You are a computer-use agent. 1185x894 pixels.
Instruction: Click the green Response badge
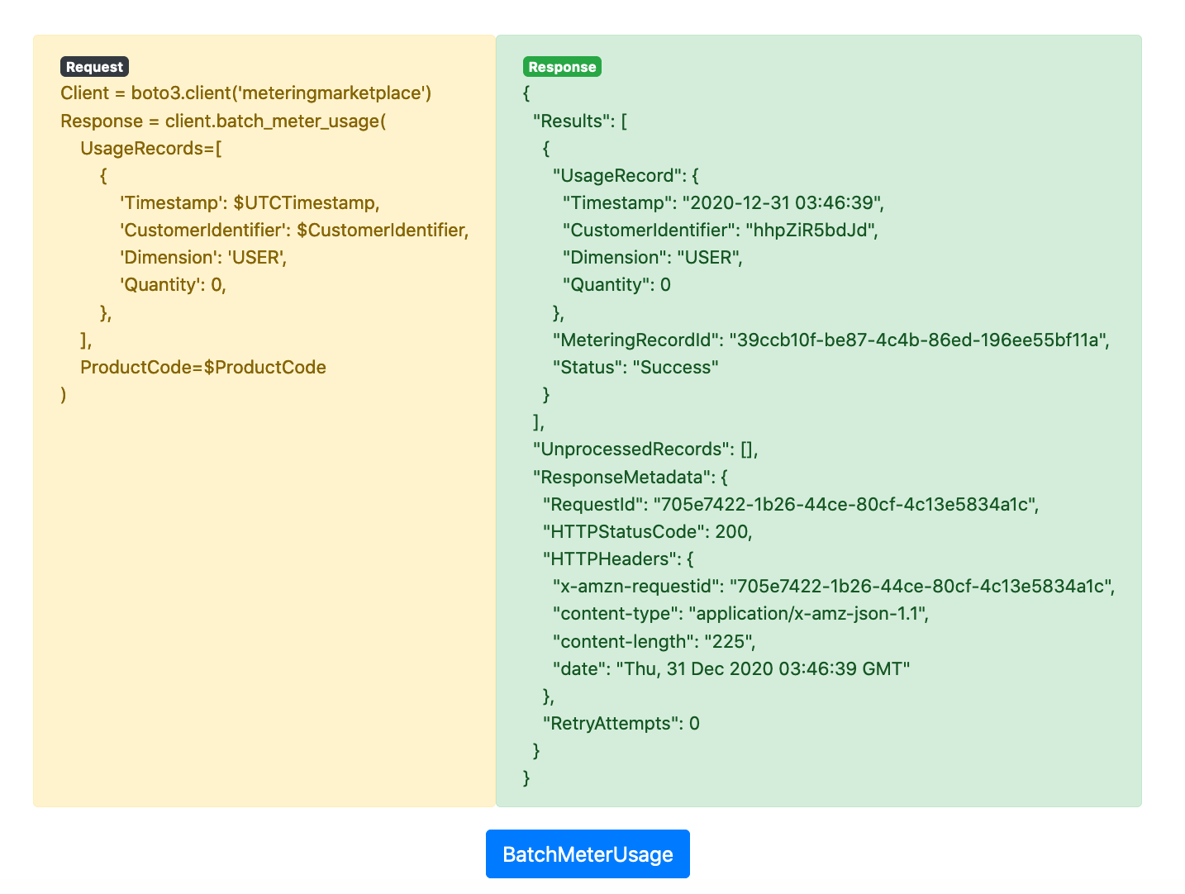click(x=562, y=67)
